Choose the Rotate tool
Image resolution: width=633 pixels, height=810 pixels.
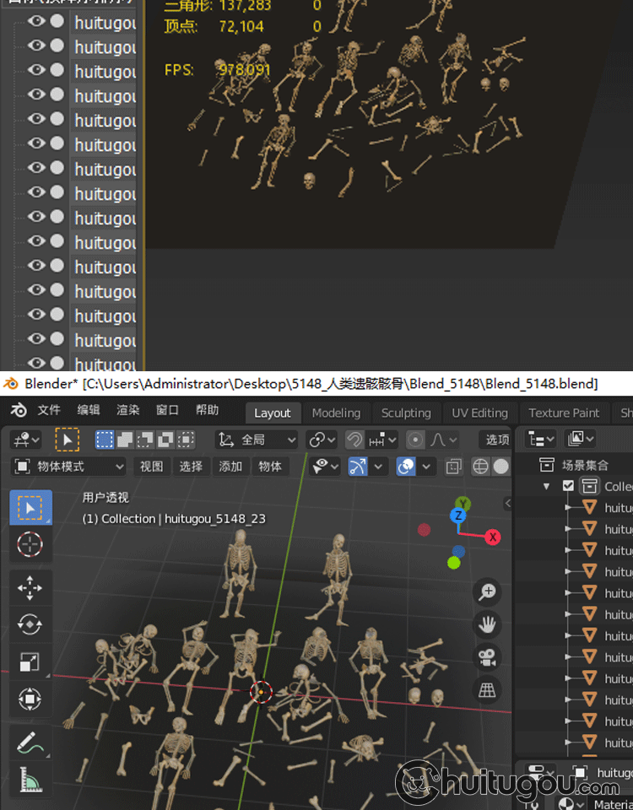[x=30, y=624]
